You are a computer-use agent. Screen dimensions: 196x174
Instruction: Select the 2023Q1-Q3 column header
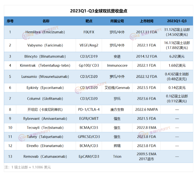[177, 21]
